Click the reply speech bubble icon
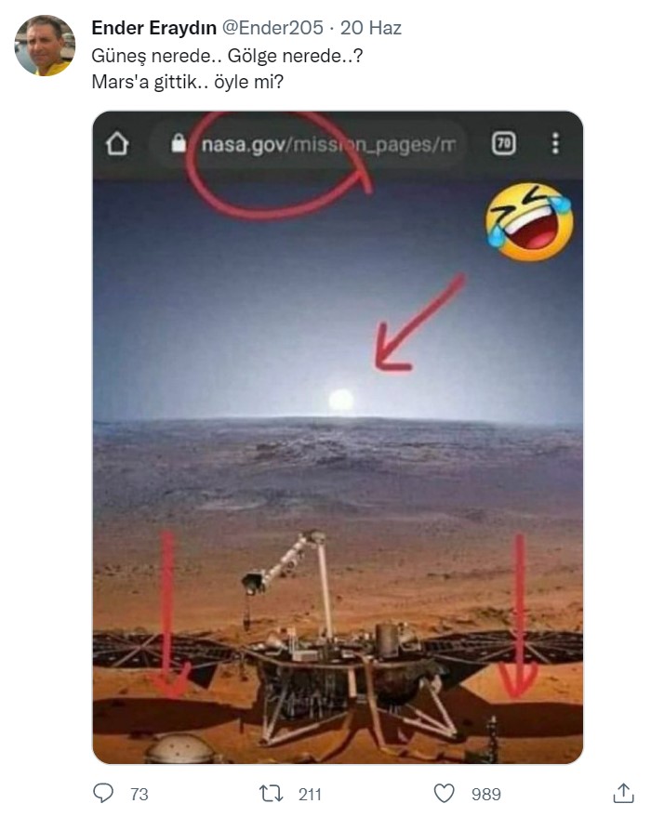The width and height of the screenshot is (651, 817). 102,794
